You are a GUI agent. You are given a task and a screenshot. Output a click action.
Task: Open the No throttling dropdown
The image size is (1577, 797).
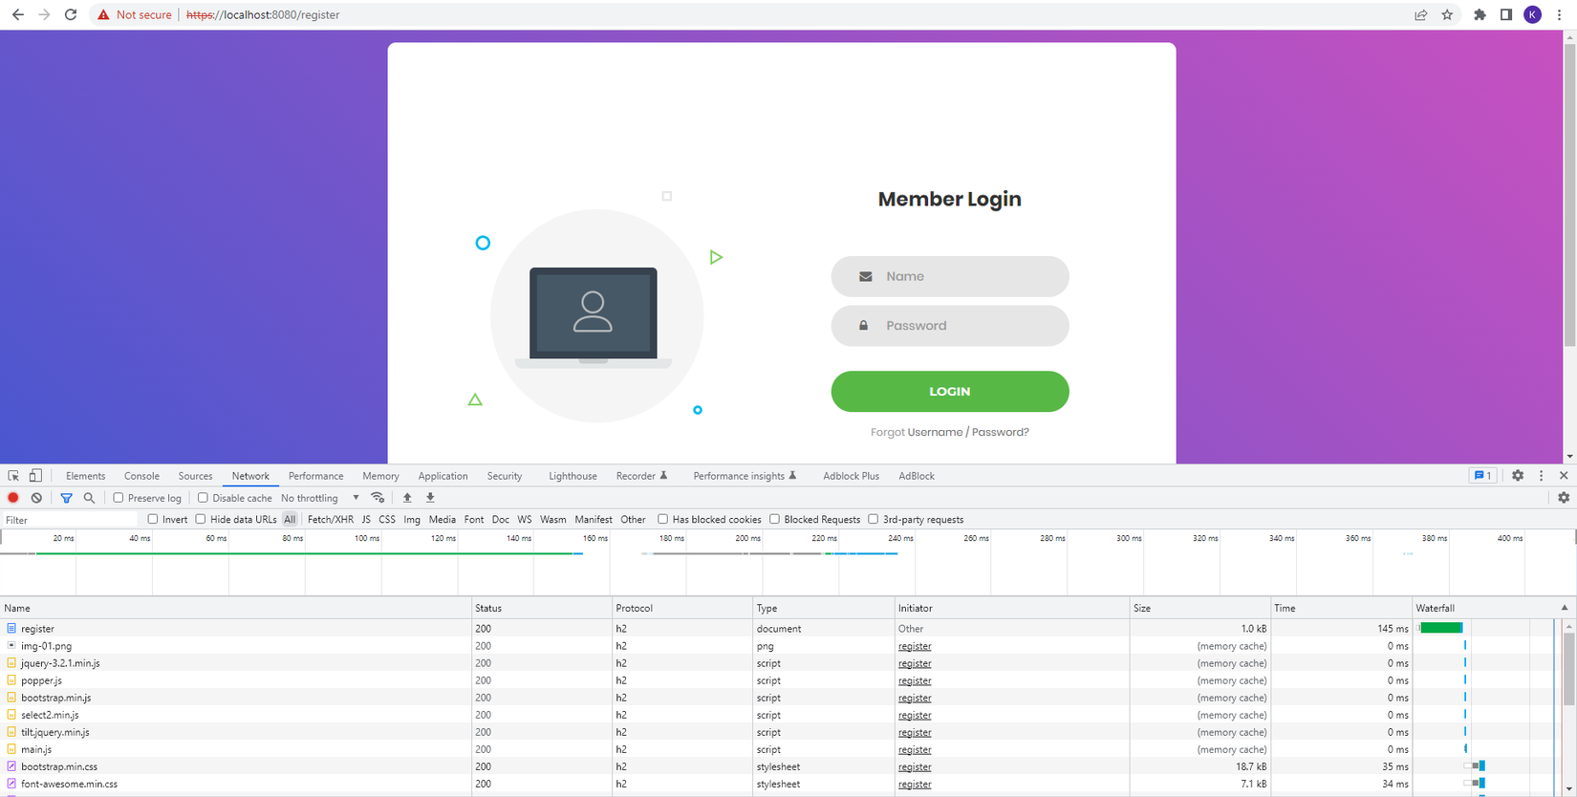tap(320, 498)
